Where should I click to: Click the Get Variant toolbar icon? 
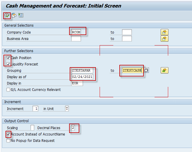[x=14, y=15]
